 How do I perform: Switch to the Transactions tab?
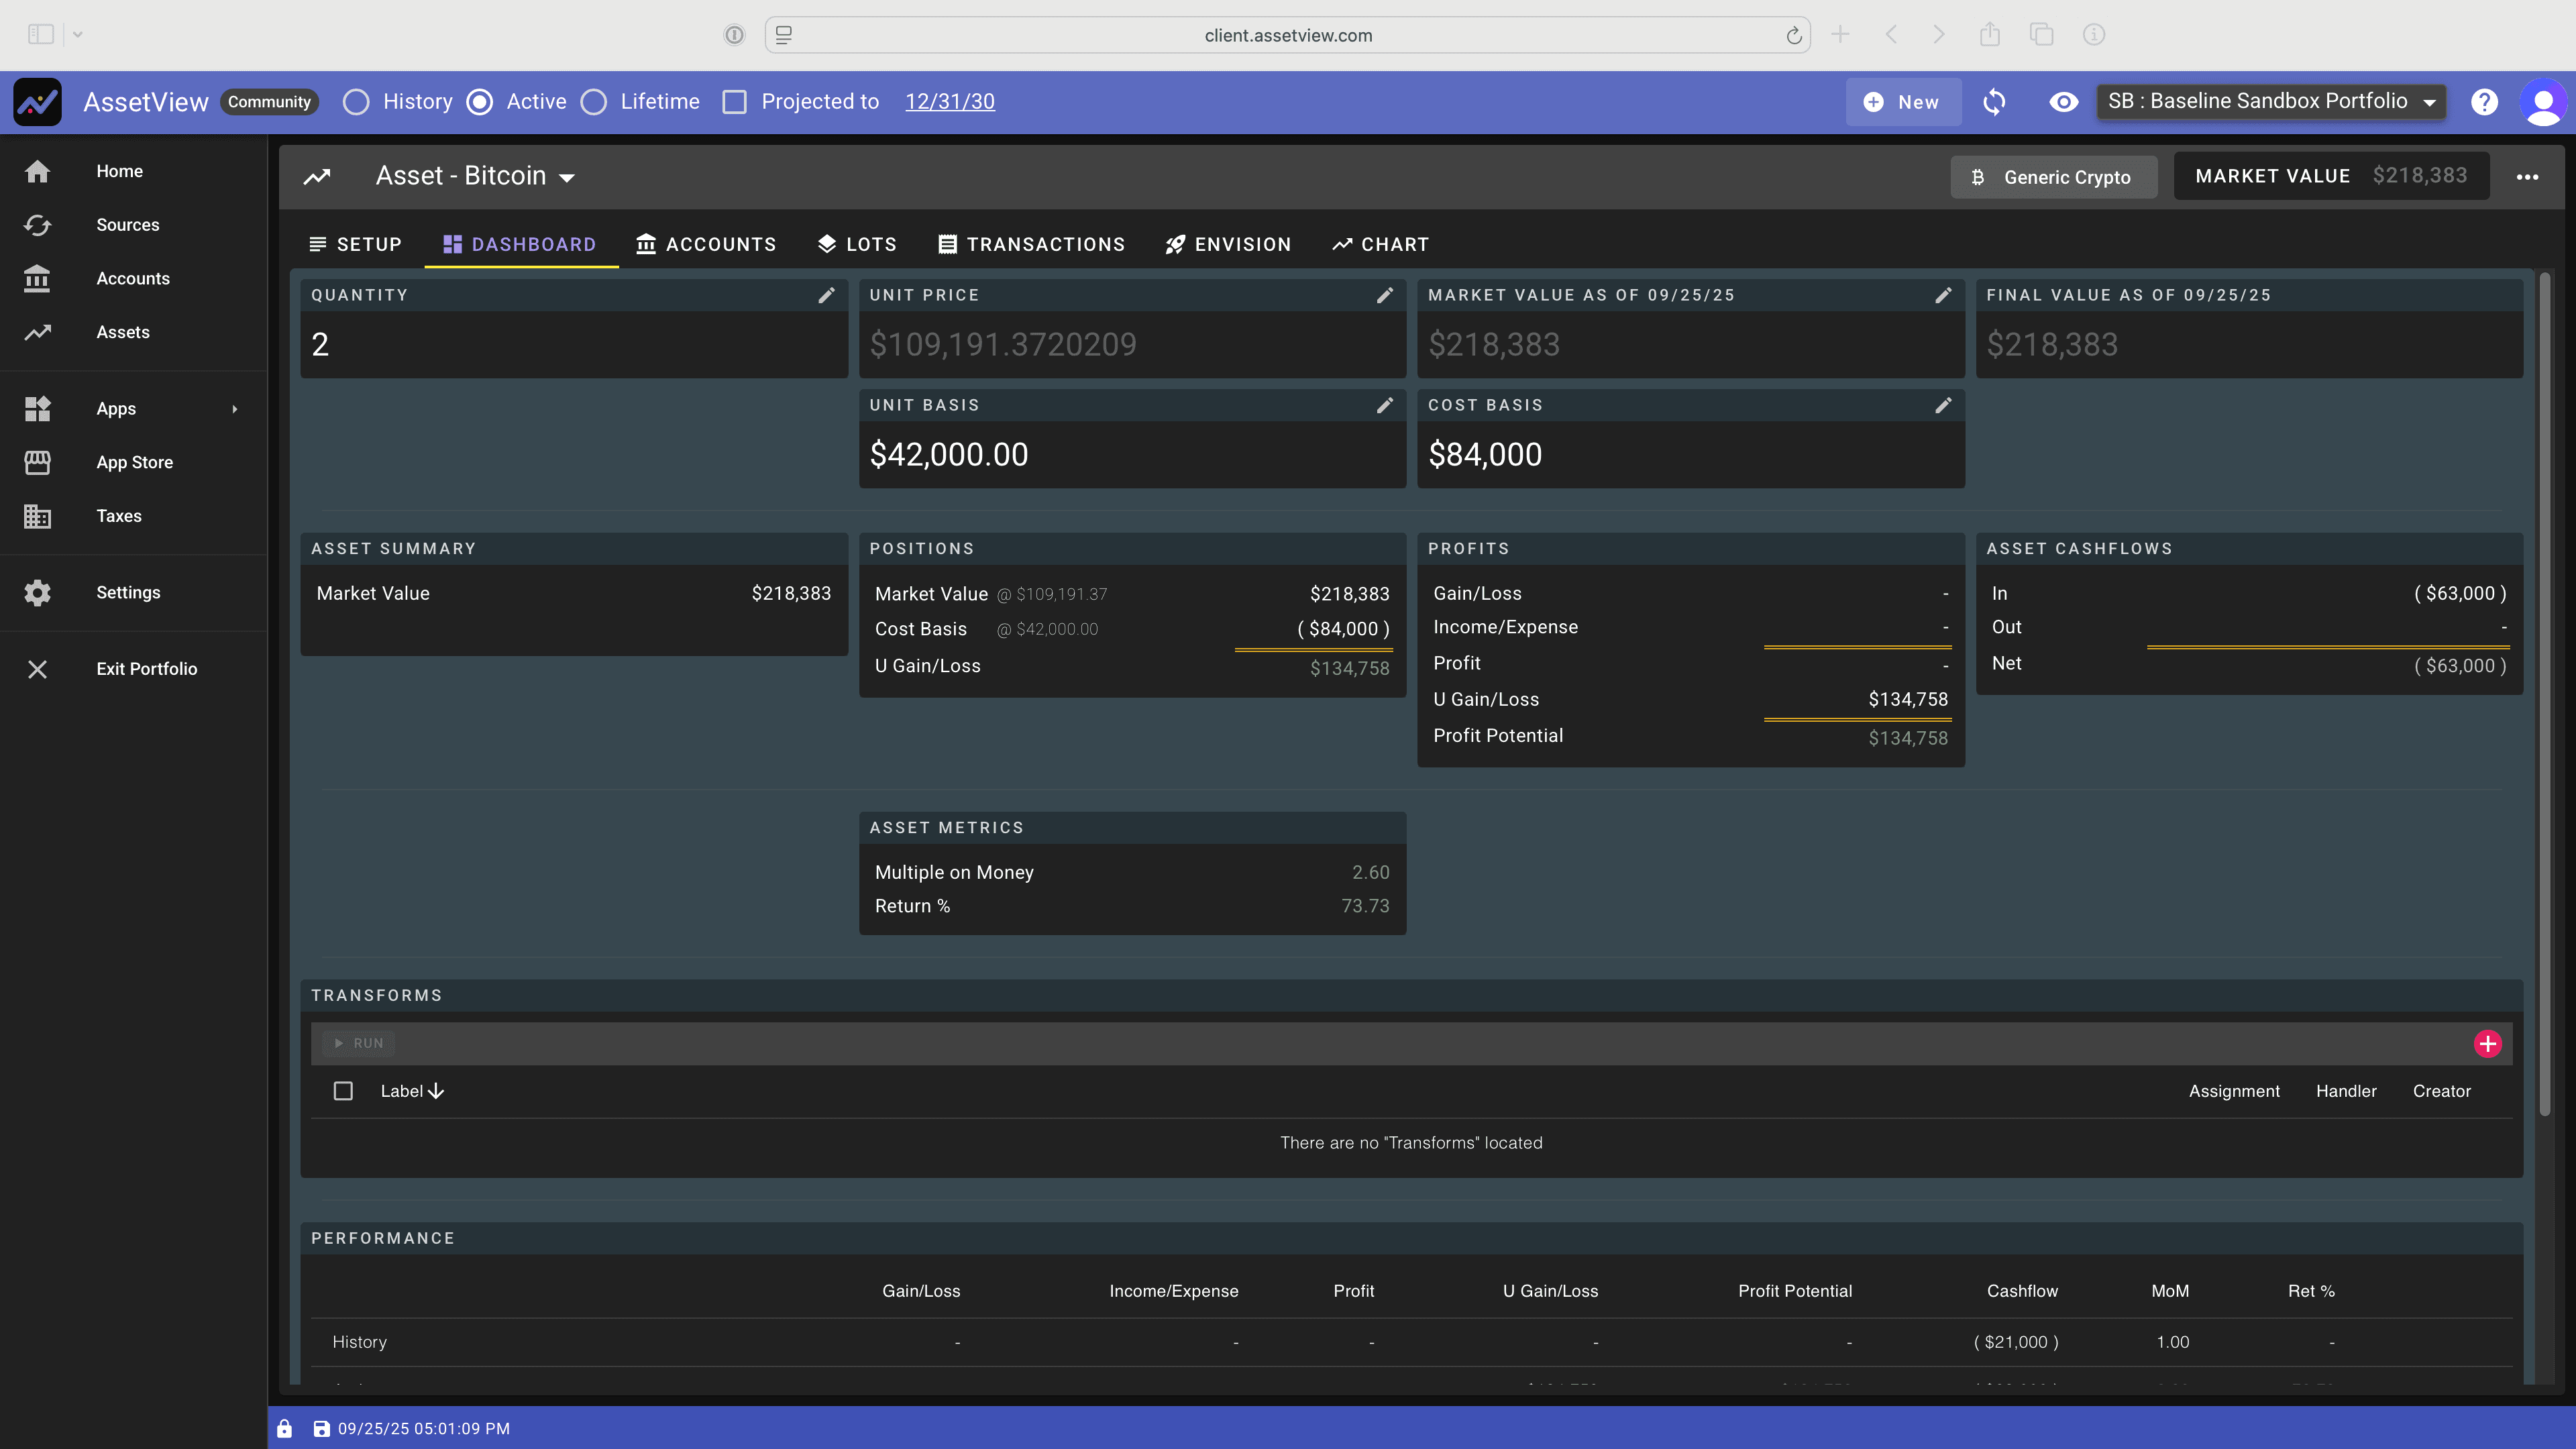(x=1032, y=244)
